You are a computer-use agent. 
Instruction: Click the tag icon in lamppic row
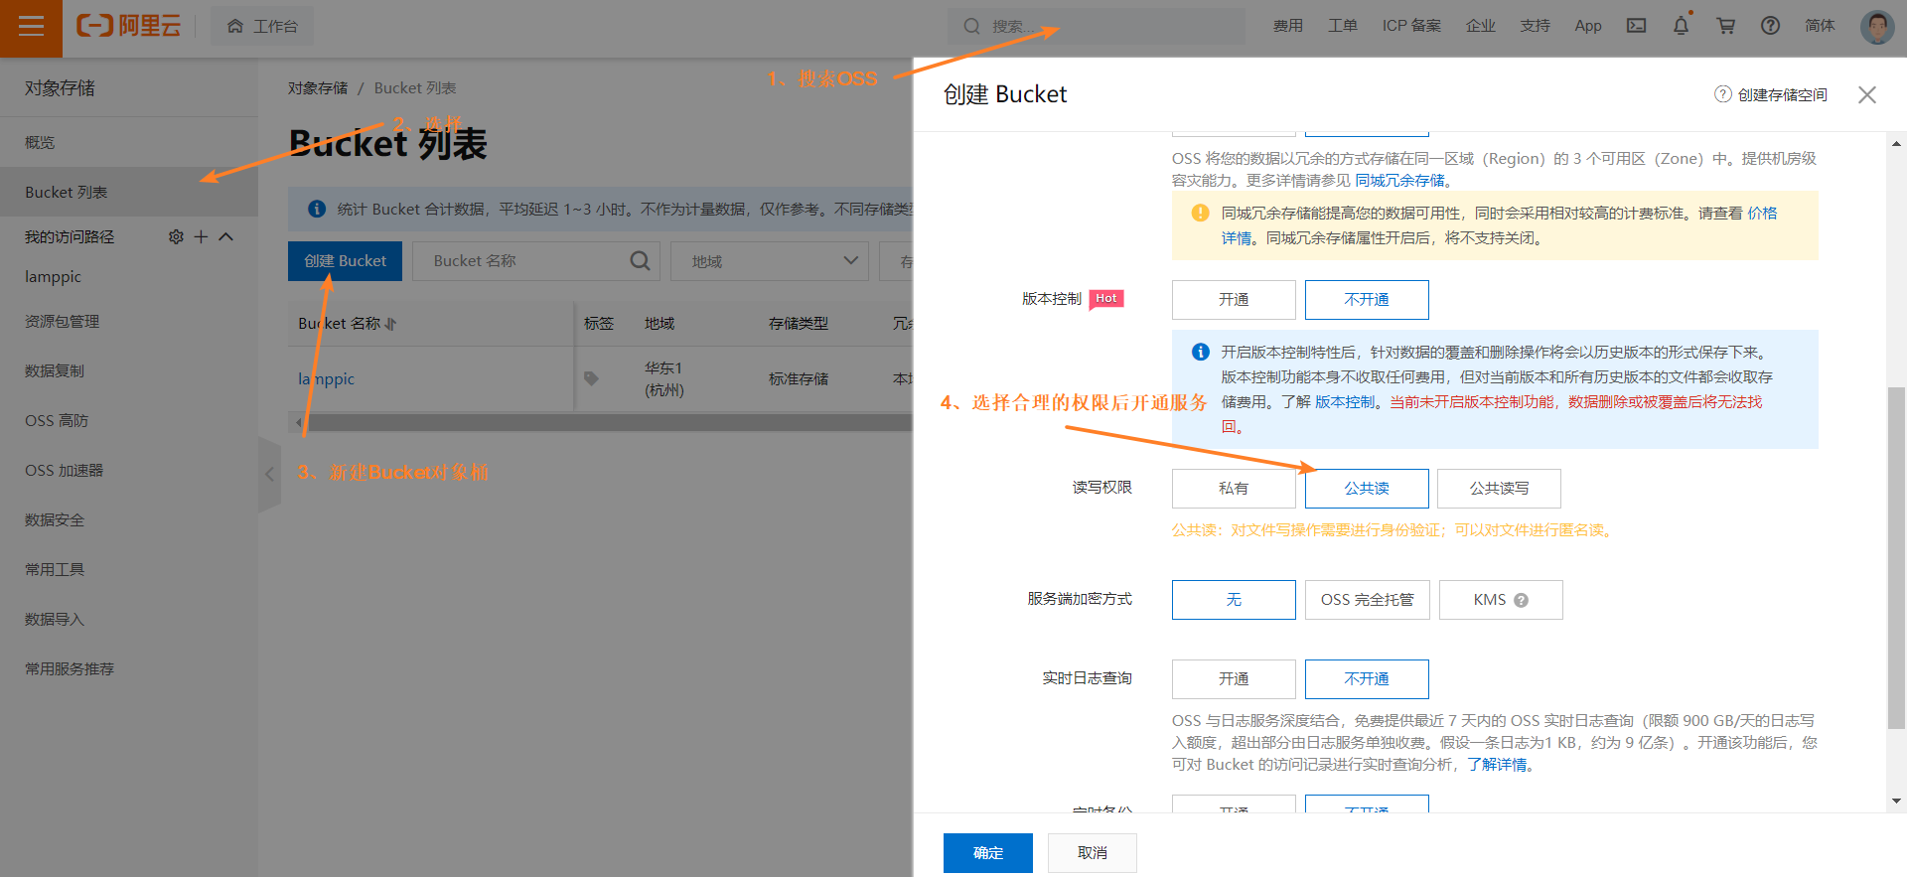pyautogui.click(x=591, y=378)
